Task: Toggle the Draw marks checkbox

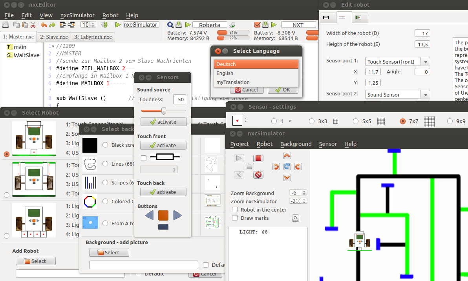Action: (x=235, y=218)
